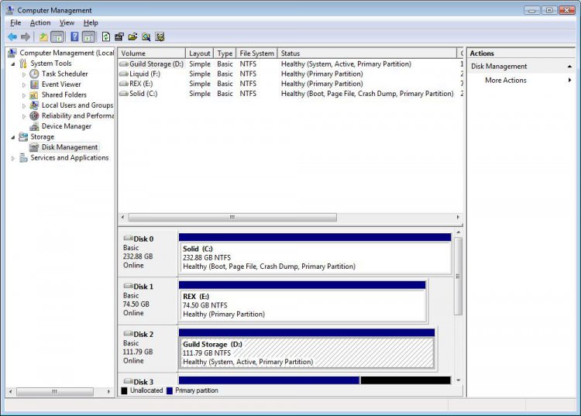
Task: Select Local Users and Groups node
Action: 77,105
